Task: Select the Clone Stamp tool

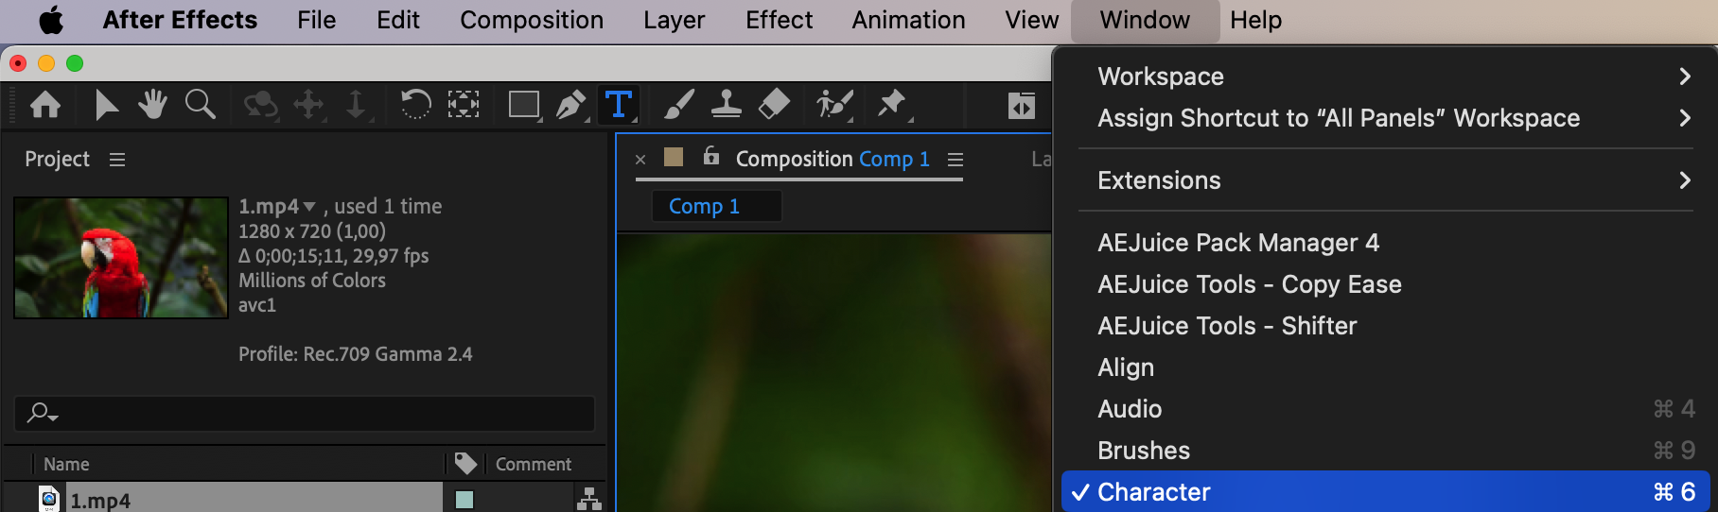Action: click(726, 104)
